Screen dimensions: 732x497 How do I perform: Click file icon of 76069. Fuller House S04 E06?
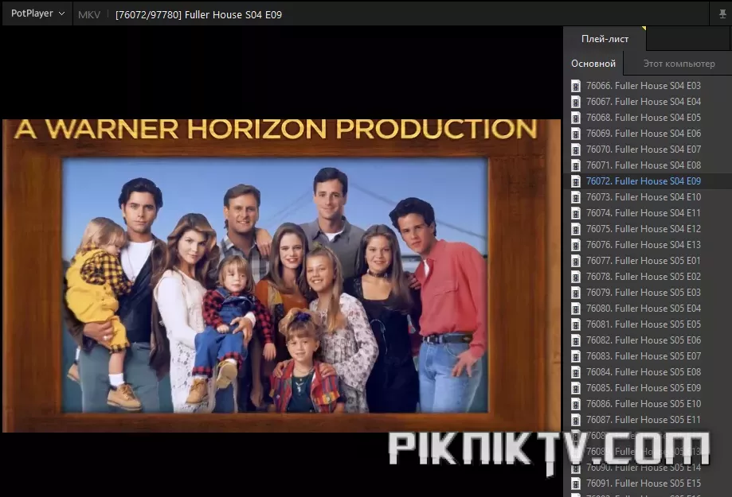[x=576, y=134]
